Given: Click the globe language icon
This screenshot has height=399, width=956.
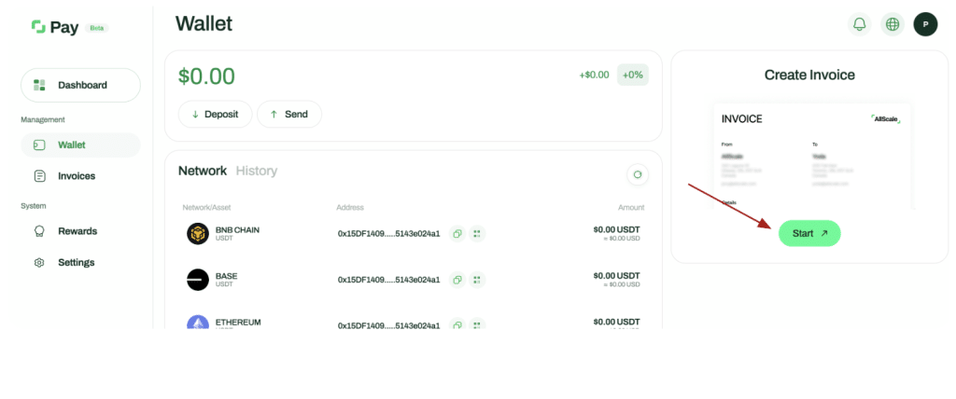Looking at the screenshot, I should pos(893,24).
